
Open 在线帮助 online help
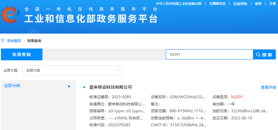[240, 4]
